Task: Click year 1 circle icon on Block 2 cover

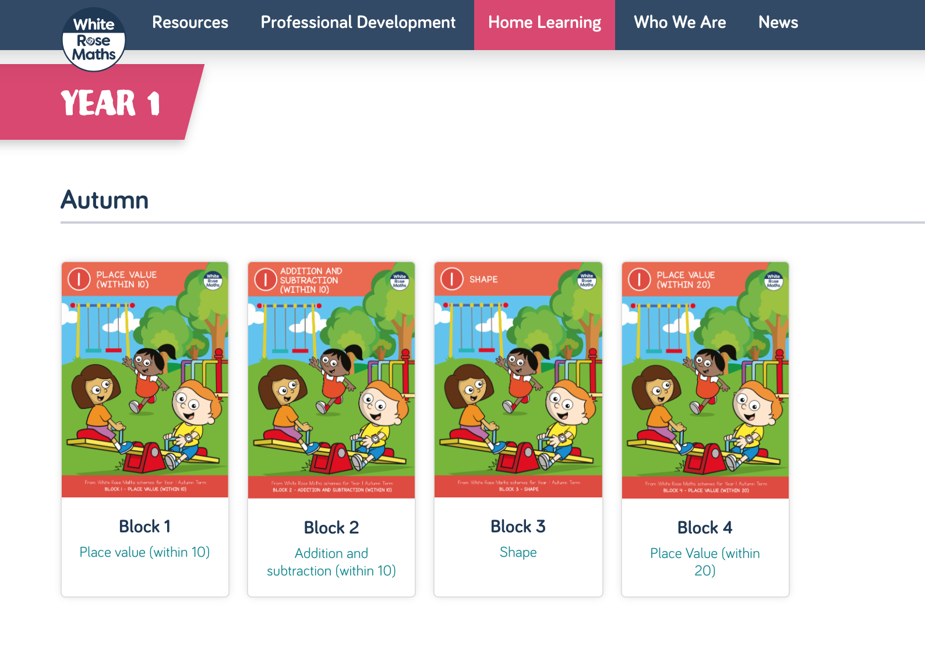Action: 266,280
